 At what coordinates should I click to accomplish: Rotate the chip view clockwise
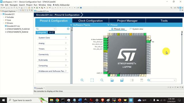click(112, 80)
